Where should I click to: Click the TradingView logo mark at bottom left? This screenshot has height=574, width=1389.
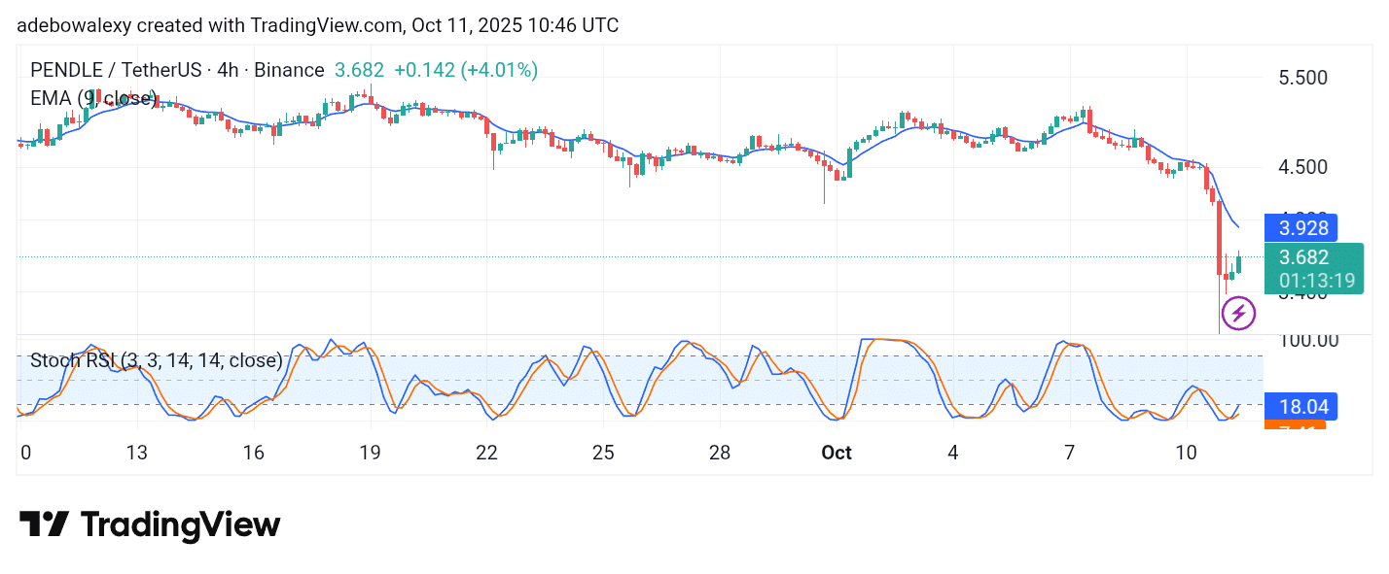point(44,525)
